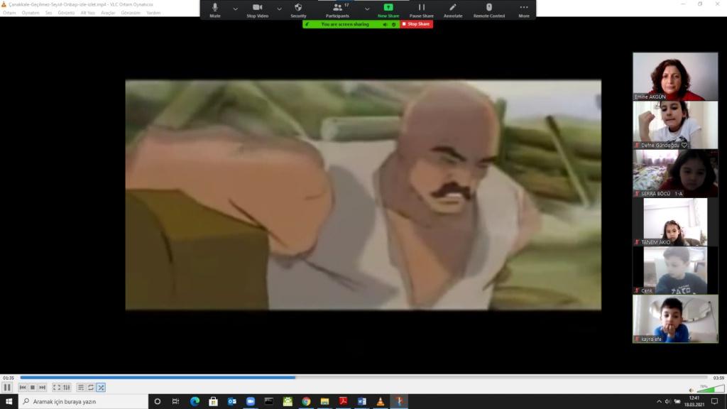727x409 pixels.
Task: Stop VLC playback
Action: tap(33, 387)
